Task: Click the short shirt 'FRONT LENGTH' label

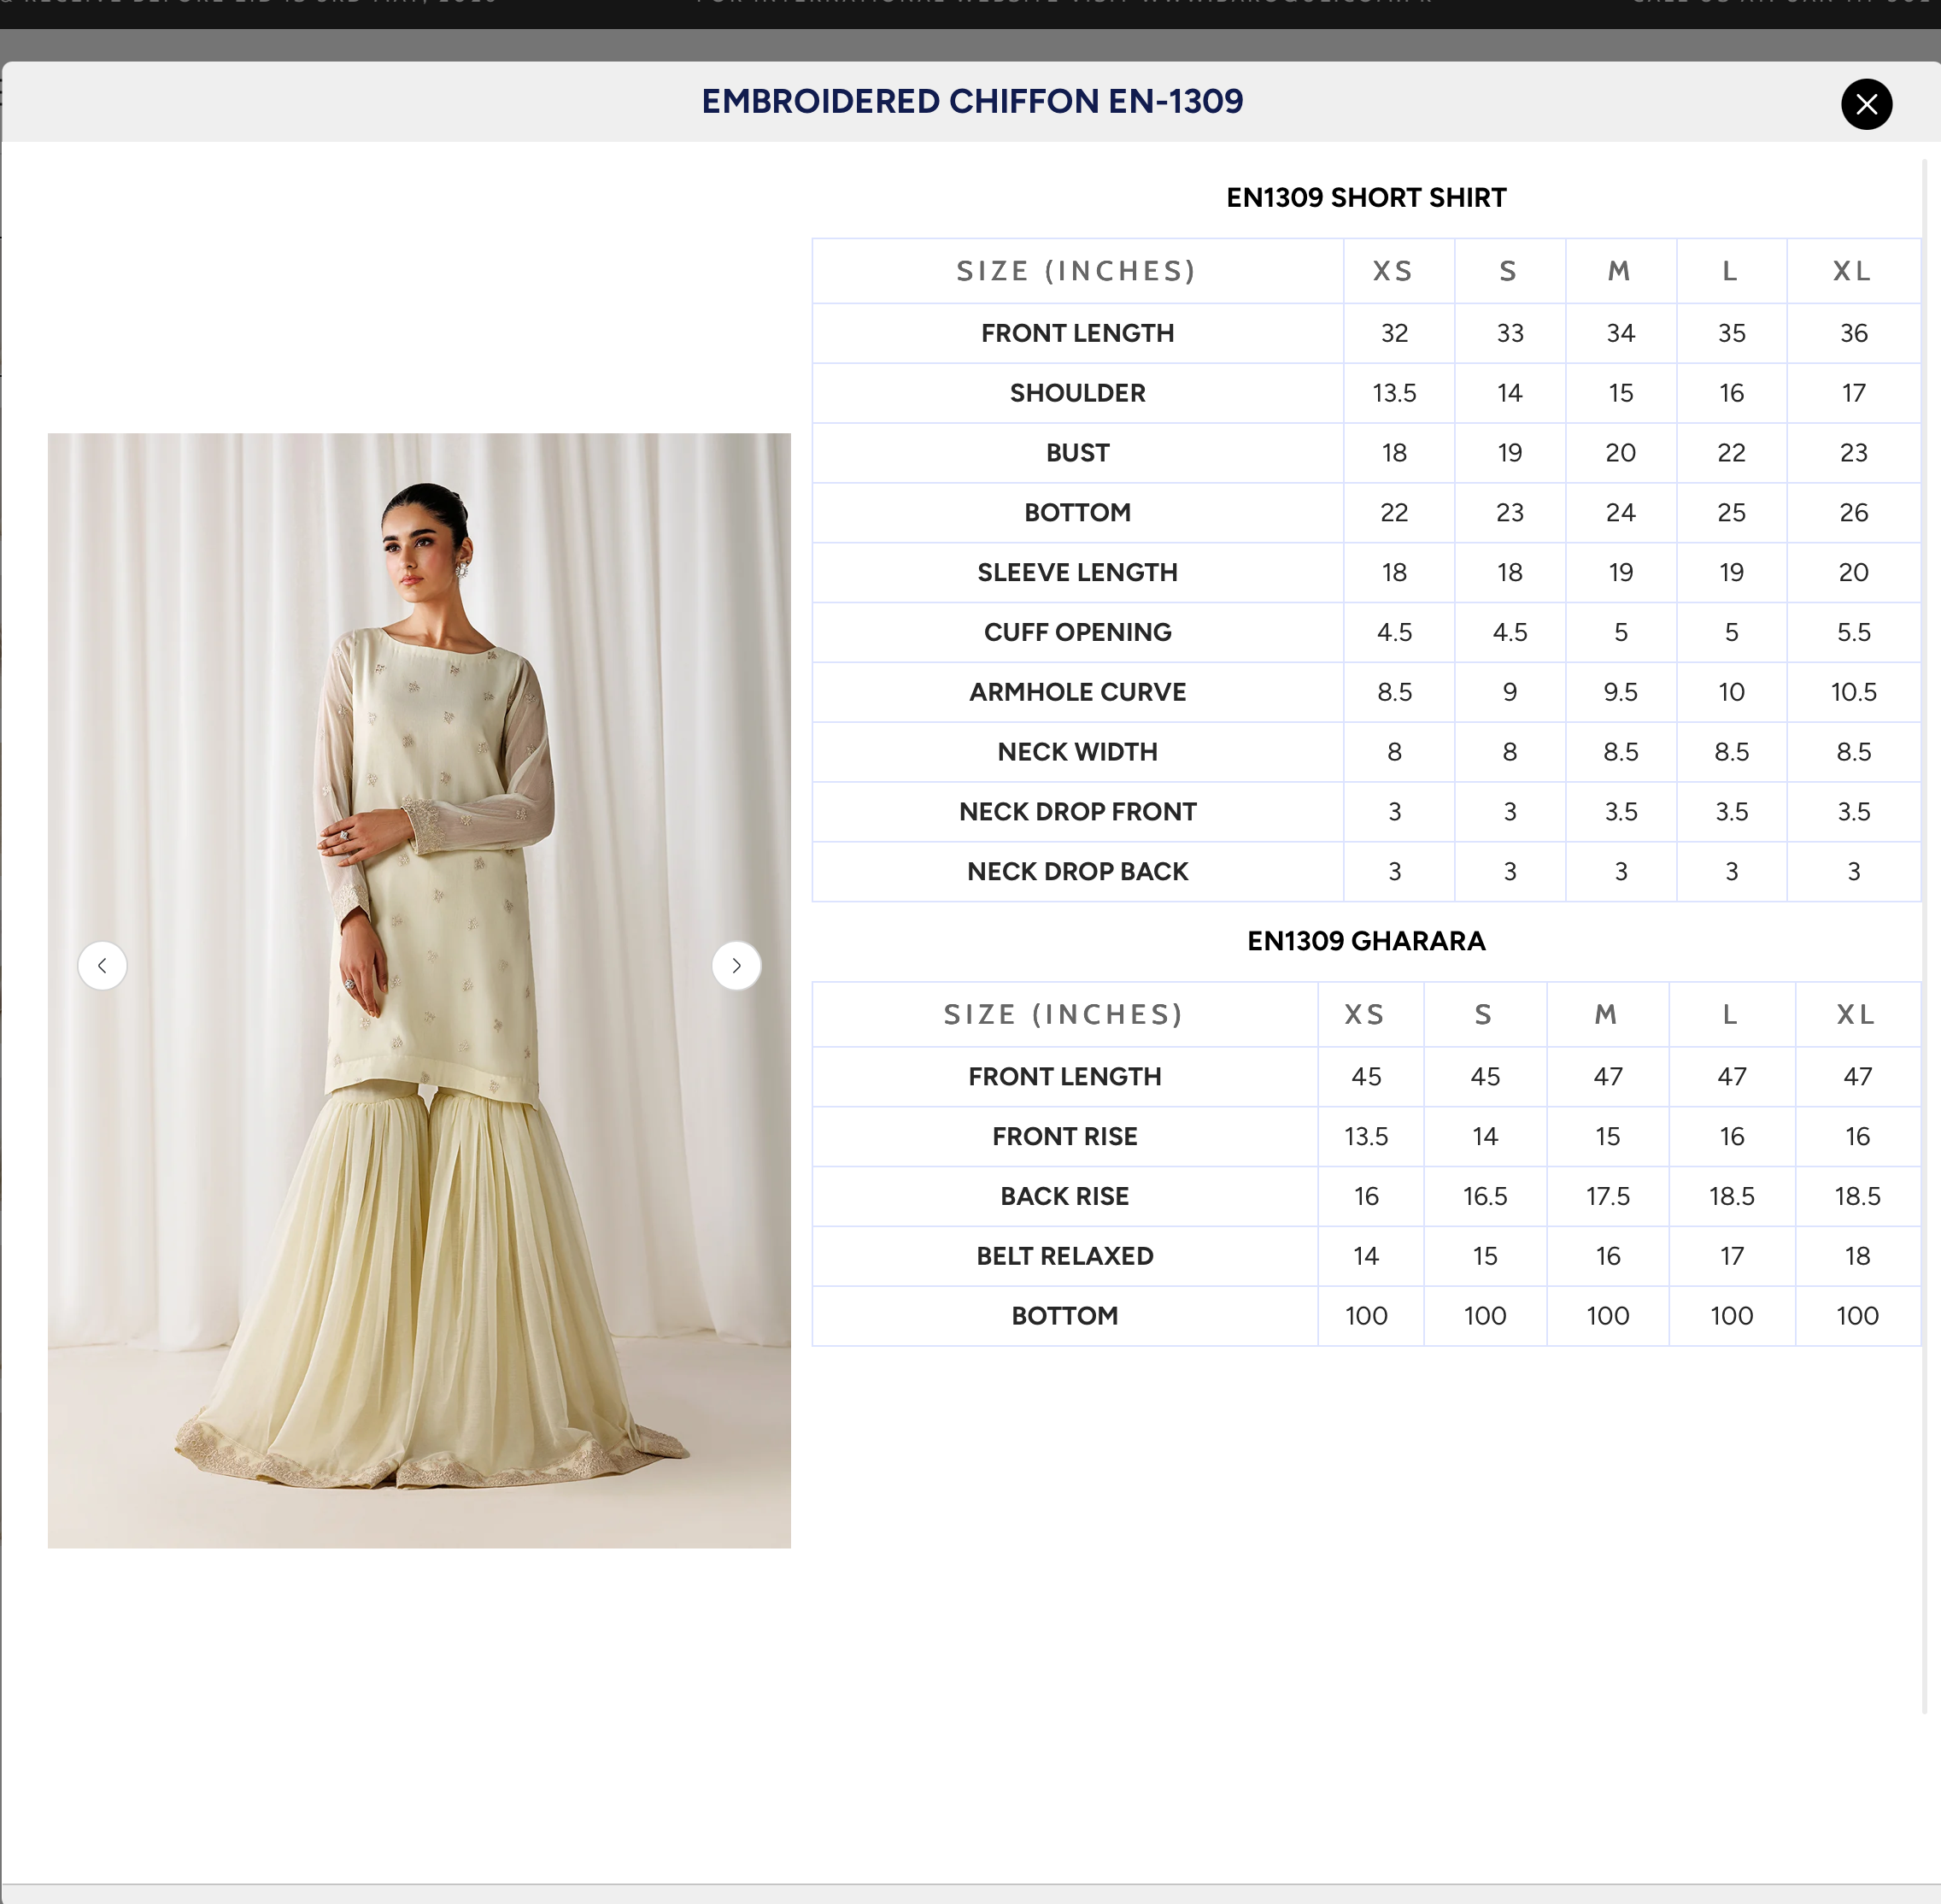Action: [1077, 333]
